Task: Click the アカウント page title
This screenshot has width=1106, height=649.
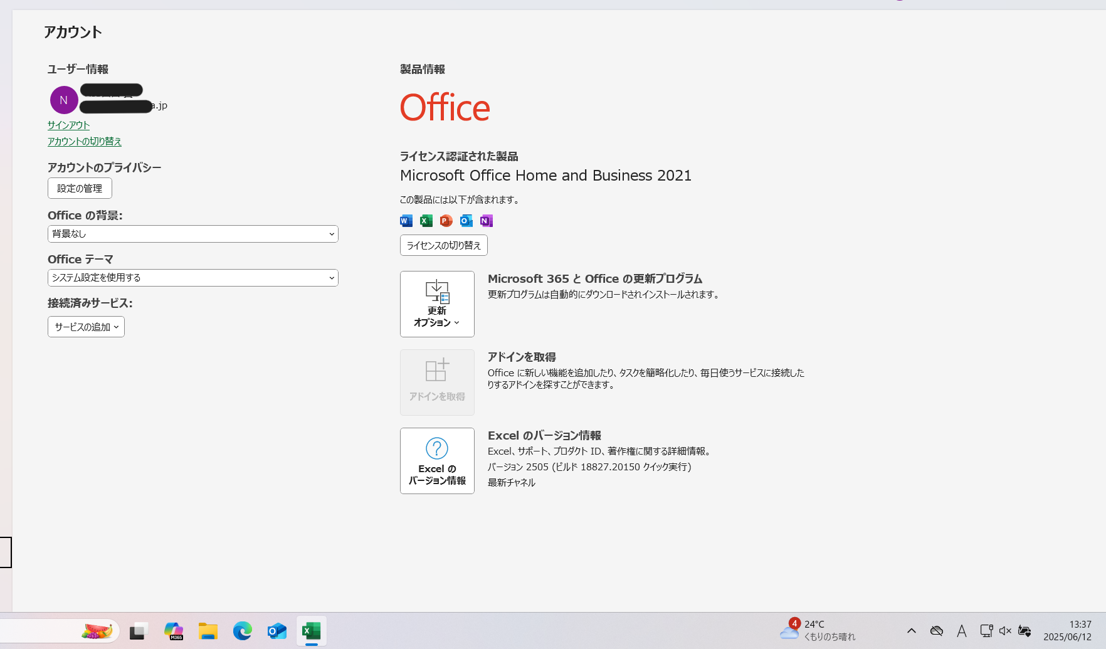Action: [x=73, y=32]
